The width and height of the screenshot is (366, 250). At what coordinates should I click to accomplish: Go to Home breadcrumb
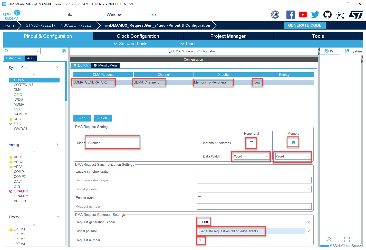[x=9, y=25]
